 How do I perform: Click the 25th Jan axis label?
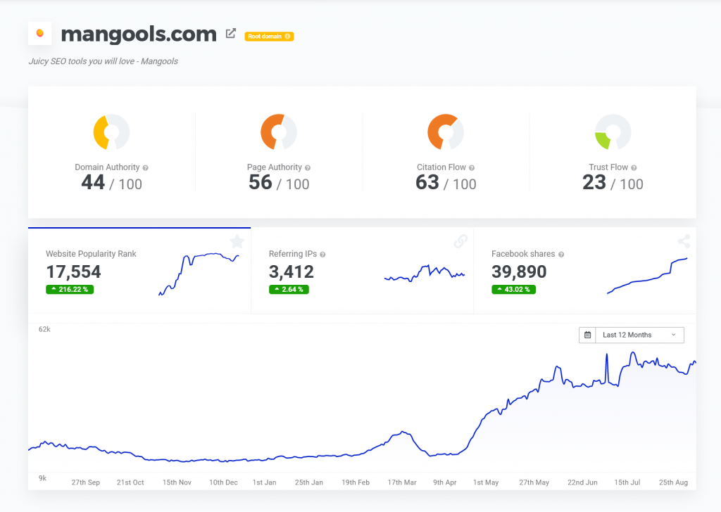pyautogui.click(x=309, y=482)
